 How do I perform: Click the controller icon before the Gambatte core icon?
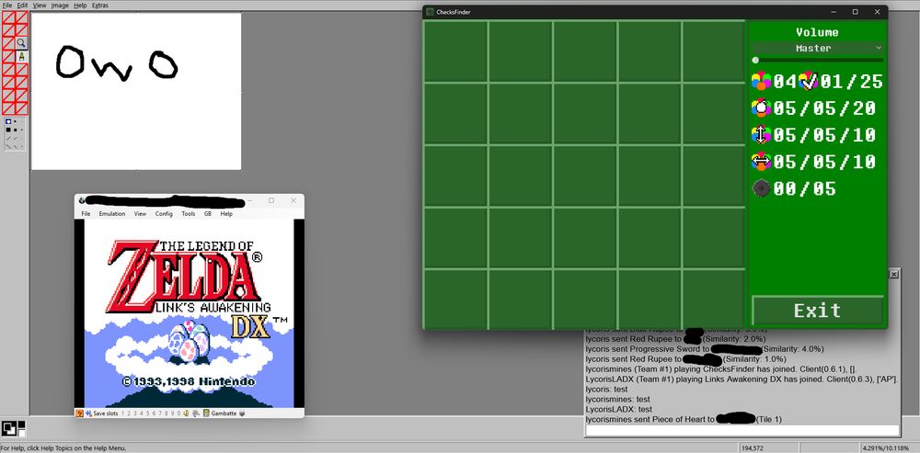coord(197,413)
